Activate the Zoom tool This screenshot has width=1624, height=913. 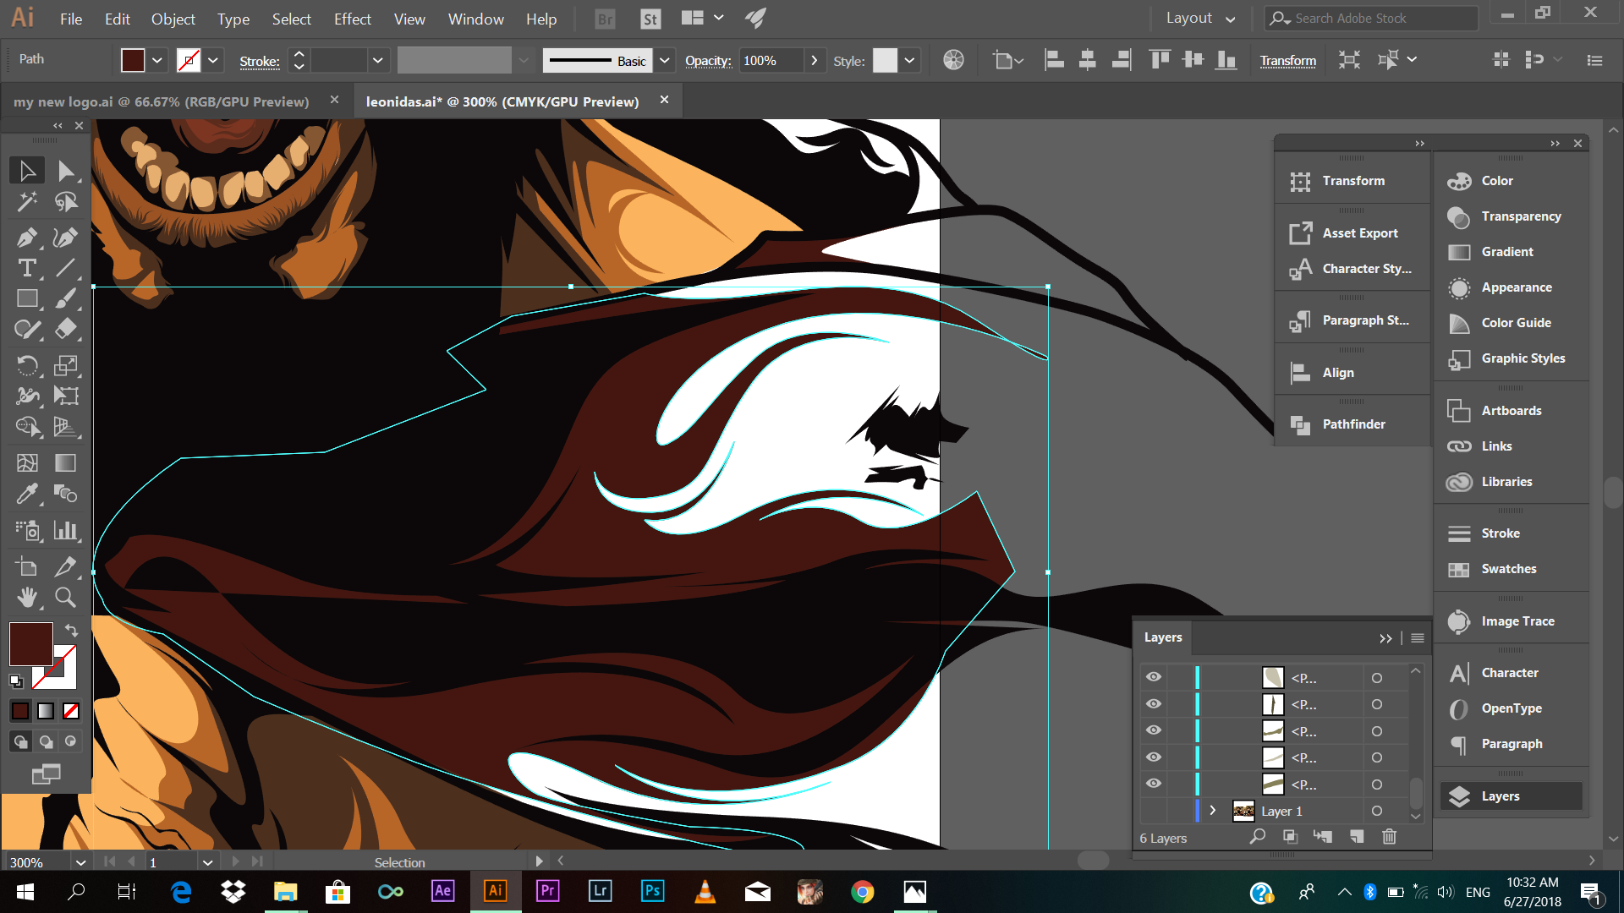(x=65, y=598)
